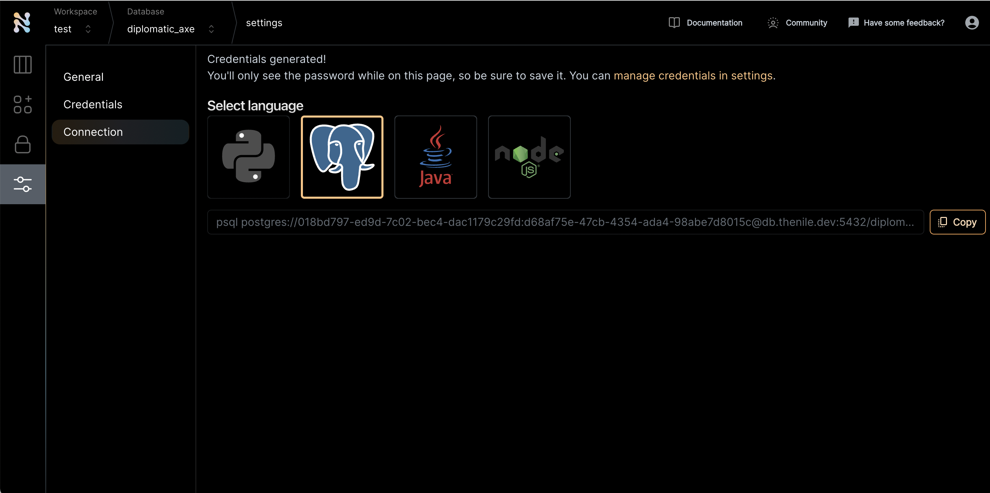This screenshot has width=990, height=493.
Task: Select the Python language icon
Action: pyautogui.click(x=249, y=157)
